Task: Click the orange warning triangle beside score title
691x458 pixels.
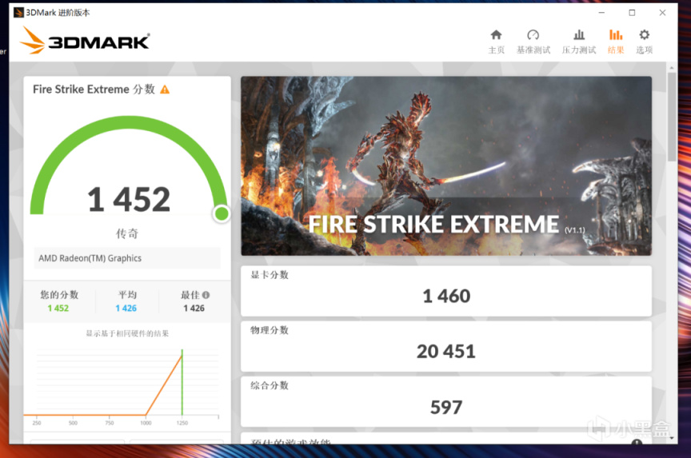Action: (x=165, y=90)
